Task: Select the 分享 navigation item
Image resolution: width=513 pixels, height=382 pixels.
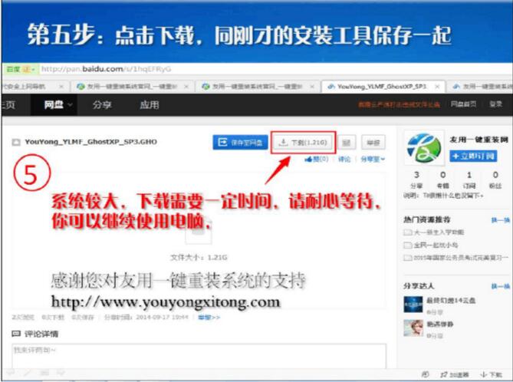Action: [x=101, y=105]
